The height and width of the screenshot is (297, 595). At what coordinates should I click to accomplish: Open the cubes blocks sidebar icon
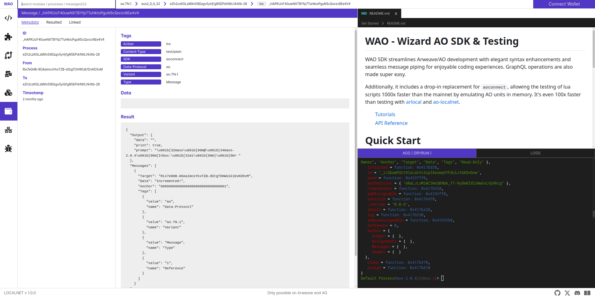coord(8,93)
